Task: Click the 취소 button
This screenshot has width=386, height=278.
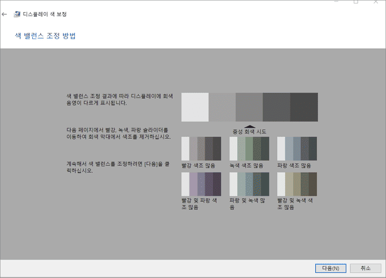Action: (366, 268)
